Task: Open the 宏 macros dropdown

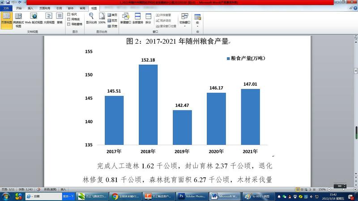Action: click(x=197, y=20)
